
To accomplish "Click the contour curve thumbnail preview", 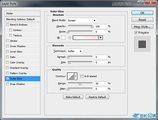I will (x=71, y=76).
